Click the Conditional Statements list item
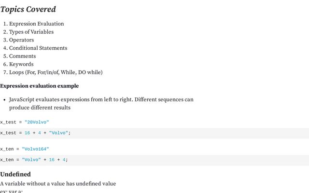Screen dimensions: 309x193 click(x=38, y=48)
